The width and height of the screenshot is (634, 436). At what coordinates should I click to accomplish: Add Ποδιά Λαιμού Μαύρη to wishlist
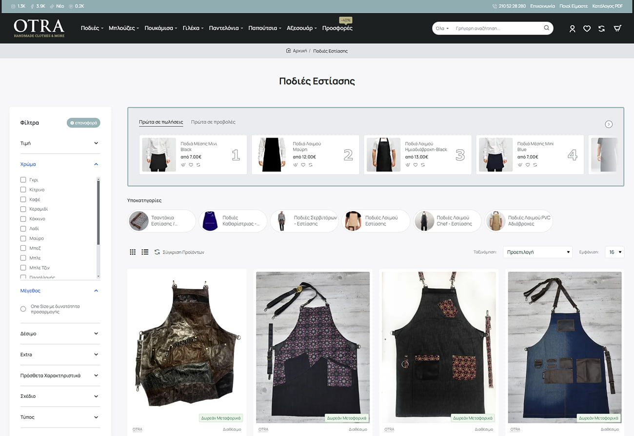pos(303,165)
